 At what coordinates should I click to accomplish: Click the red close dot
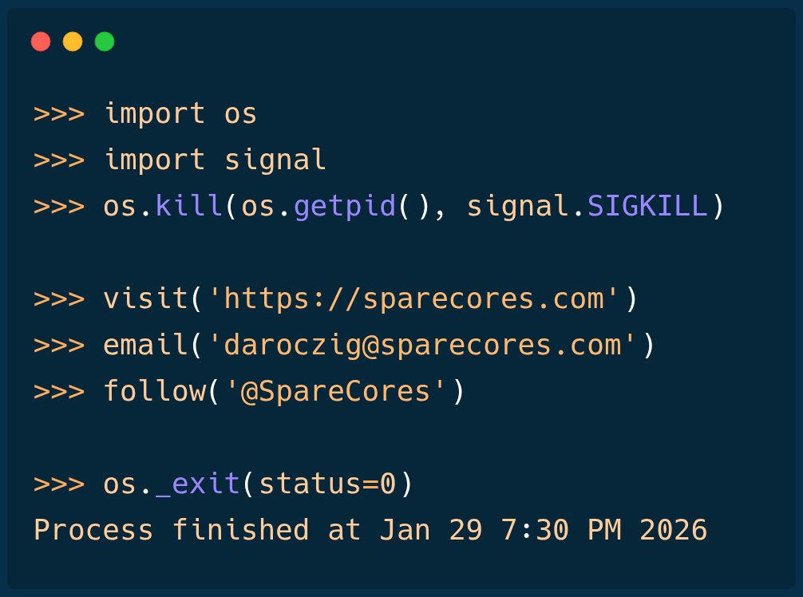[x=41, y=42]
